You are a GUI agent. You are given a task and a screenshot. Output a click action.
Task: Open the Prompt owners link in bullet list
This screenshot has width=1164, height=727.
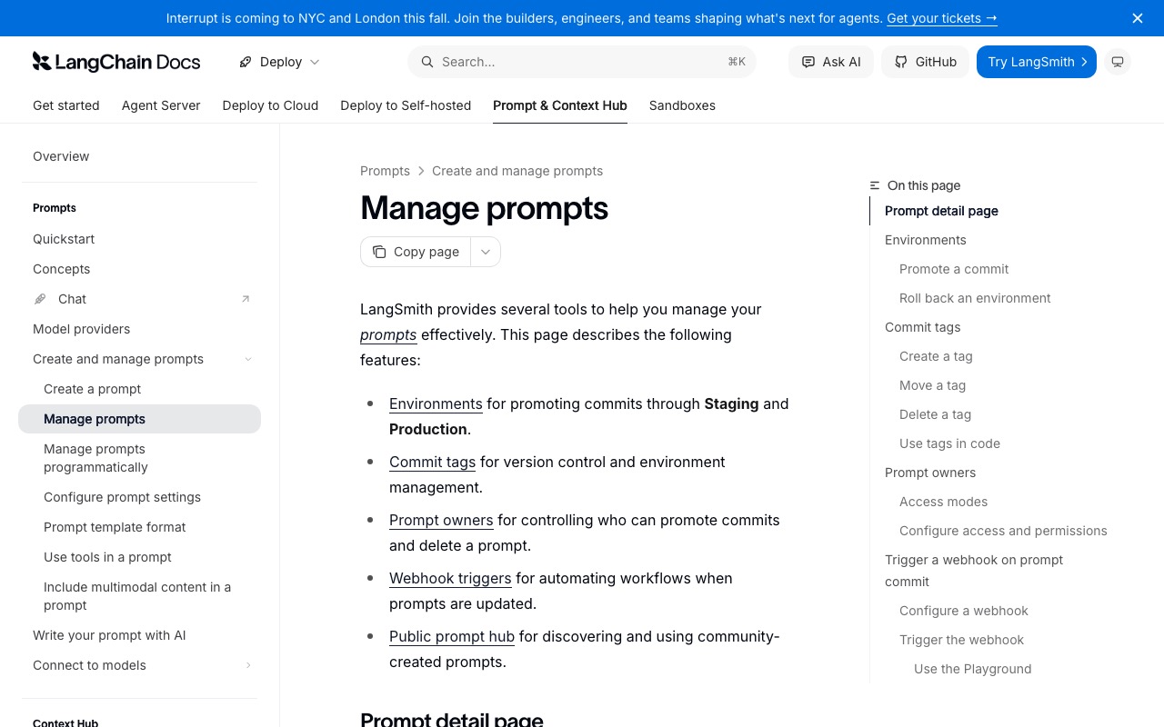[441, 520]
